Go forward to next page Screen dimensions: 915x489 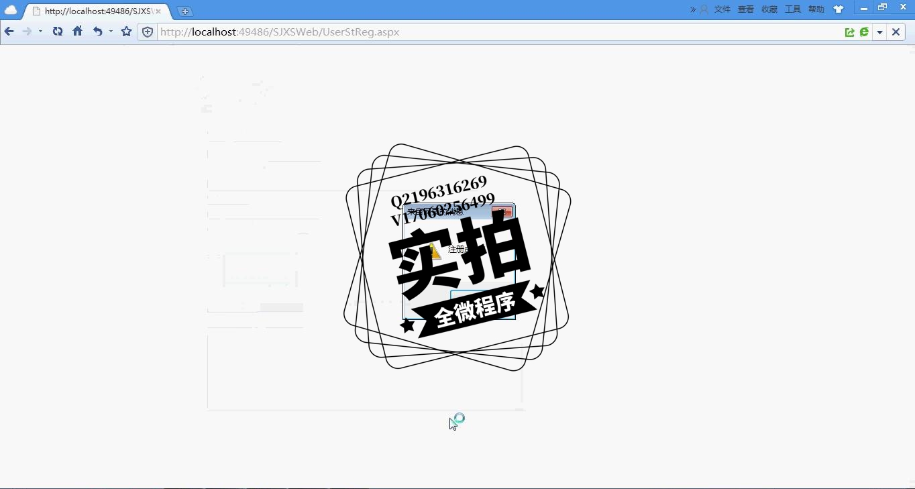coord(27,32)
